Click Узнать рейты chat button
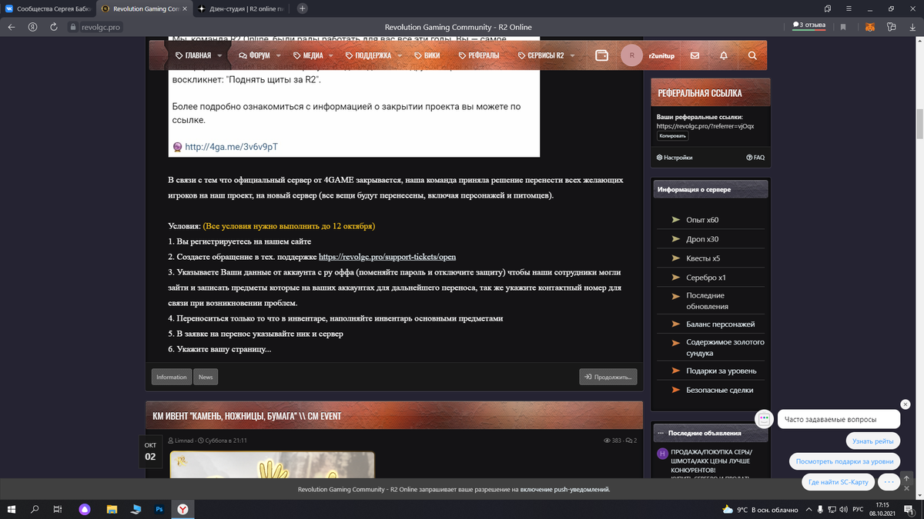Viewport: 924px width, 519px height. pyautogui.click(x=873, y=441)
